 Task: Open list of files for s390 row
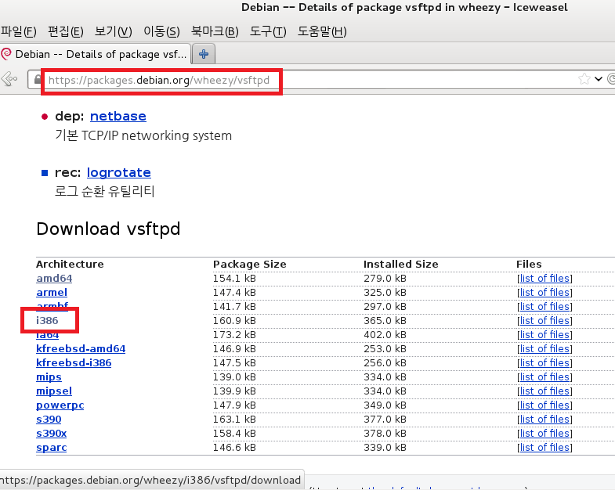(544, 420)
